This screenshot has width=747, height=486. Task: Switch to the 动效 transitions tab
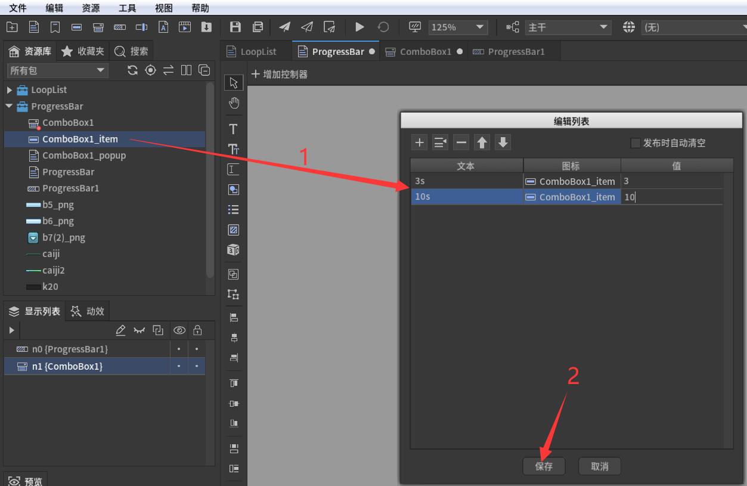[88, 311]
